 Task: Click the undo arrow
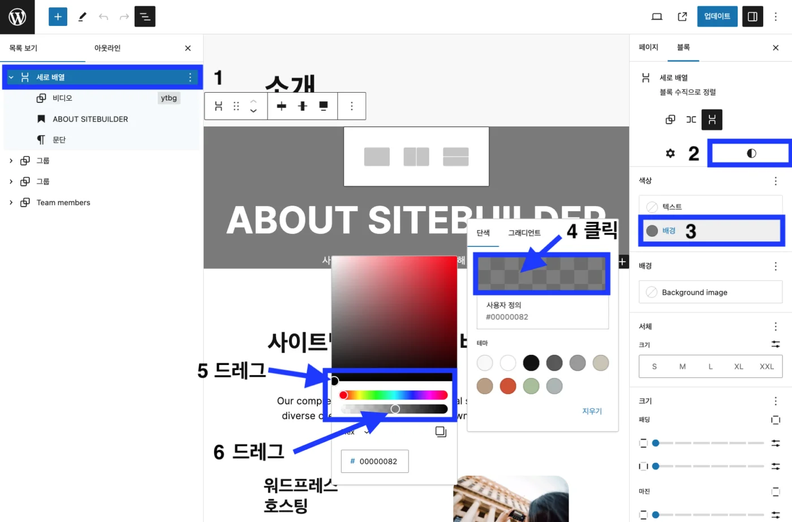(103, 17)
